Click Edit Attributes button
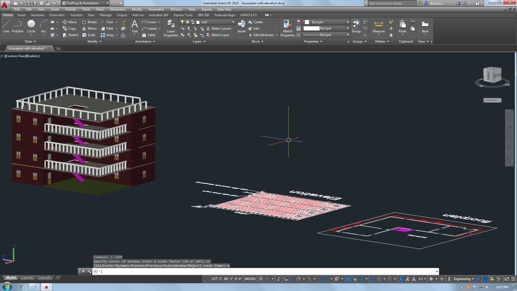 (x=261, y=35)
